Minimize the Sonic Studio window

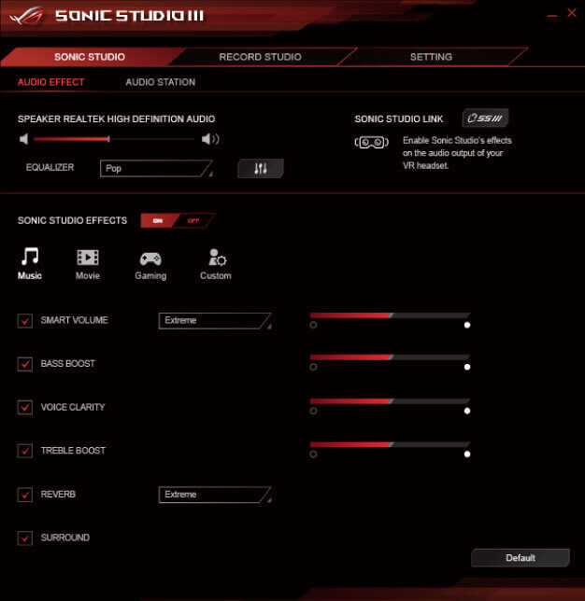pyautogui.click(x=552, y=15)
